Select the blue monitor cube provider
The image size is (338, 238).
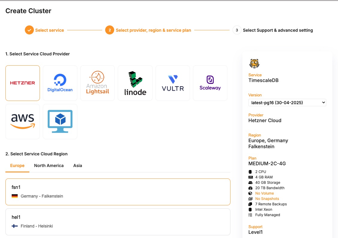(x=60, y=121)
